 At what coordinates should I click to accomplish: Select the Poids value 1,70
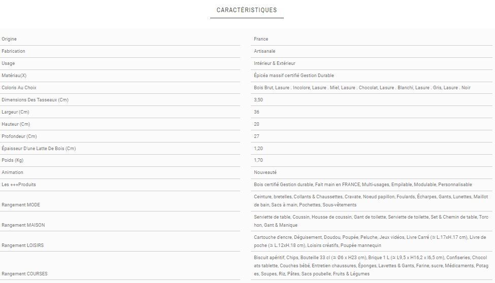click(x=258, y=160)
